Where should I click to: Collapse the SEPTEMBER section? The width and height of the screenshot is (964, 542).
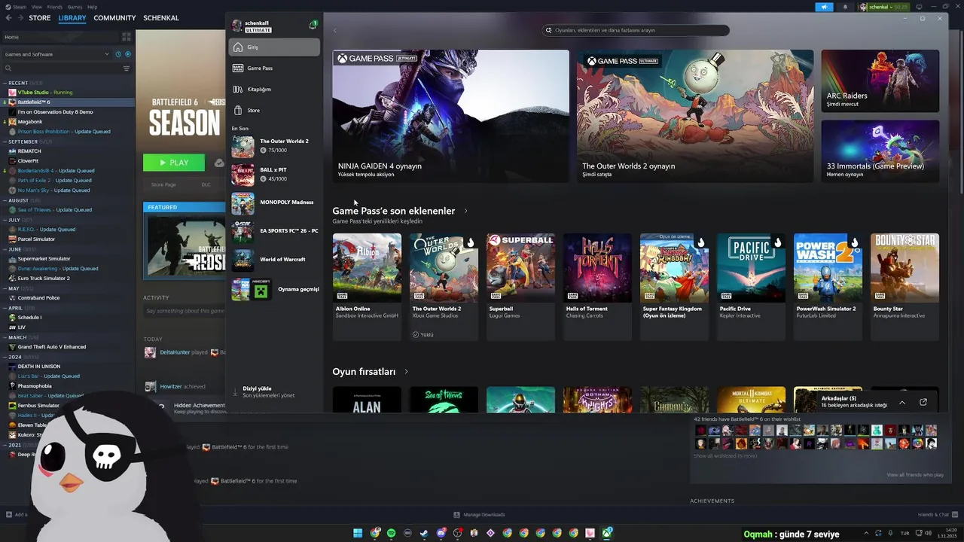(6, 142)
